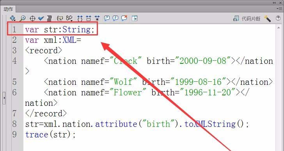Toggle the script toolbox panel icon
This screenshot has width=284, height=151.
(135, 18)
